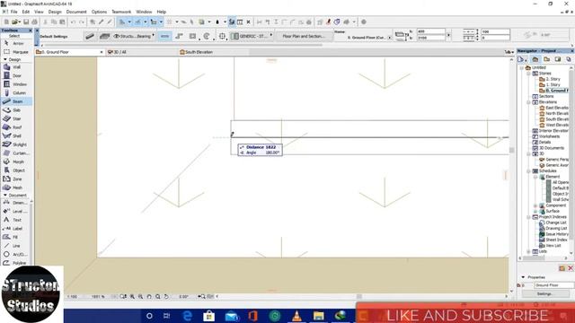Click the Print toolbar icon
This screenshot has width=575, height=323.
point(34,22)
